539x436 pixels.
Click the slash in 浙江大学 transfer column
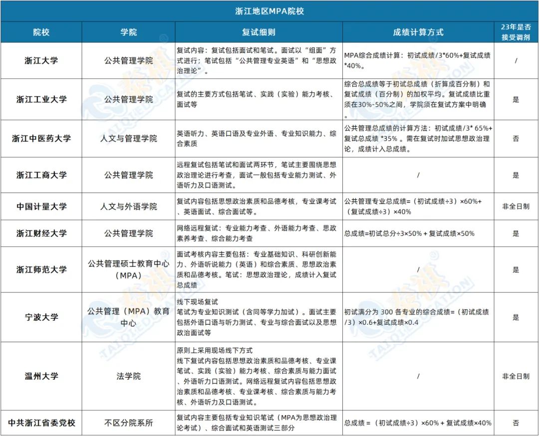[516, 61]
